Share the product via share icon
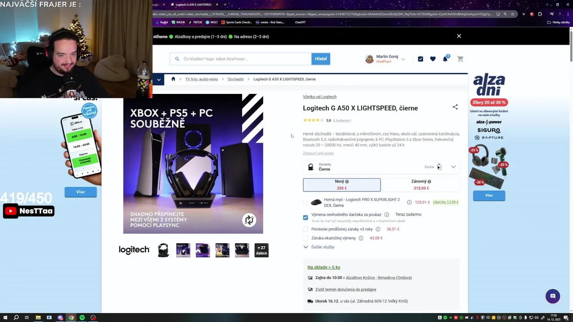 coord(455,107)
